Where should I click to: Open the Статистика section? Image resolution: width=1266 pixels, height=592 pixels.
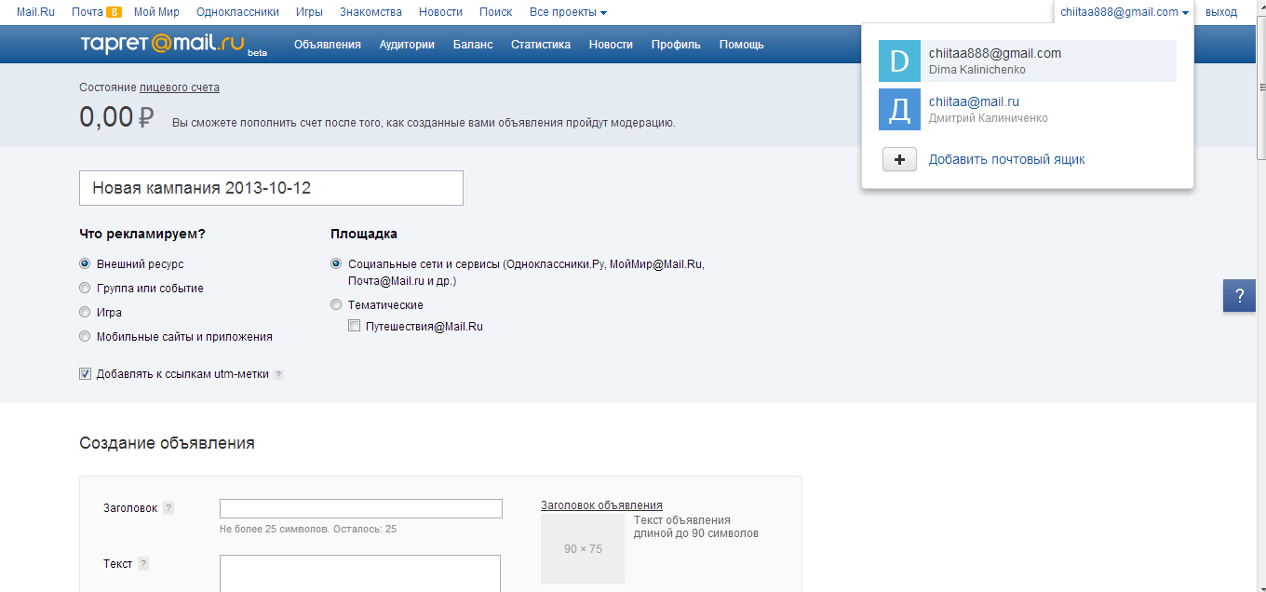point(541,45)
